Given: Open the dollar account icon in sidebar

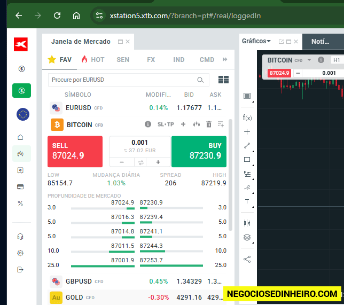Looking at the screenshot, I should 21,69.
